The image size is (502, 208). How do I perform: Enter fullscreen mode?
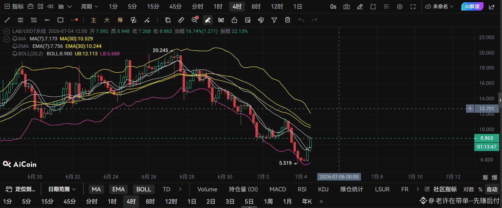[413, 7]
